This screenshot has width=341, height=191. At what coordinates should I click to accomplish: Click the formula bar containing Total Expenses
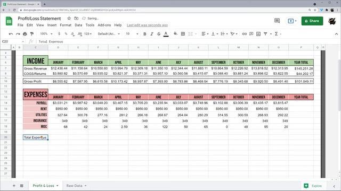click(187, 41)
